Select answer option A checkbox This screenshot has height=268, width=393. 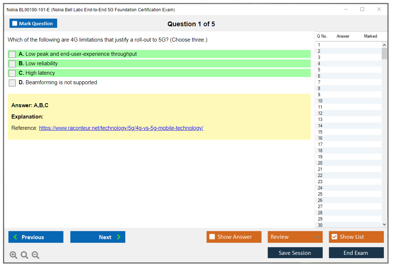pos(12,54)
